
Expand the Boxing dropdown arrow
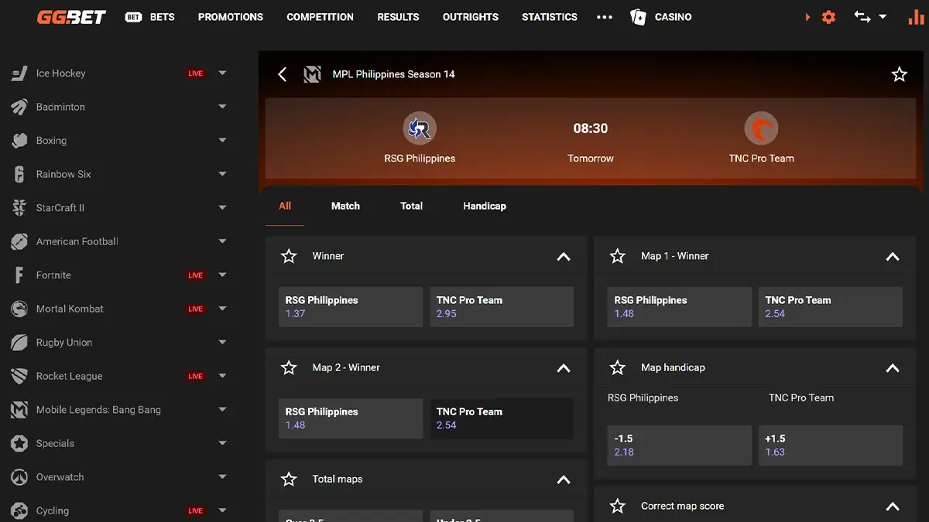coord(222,141)
